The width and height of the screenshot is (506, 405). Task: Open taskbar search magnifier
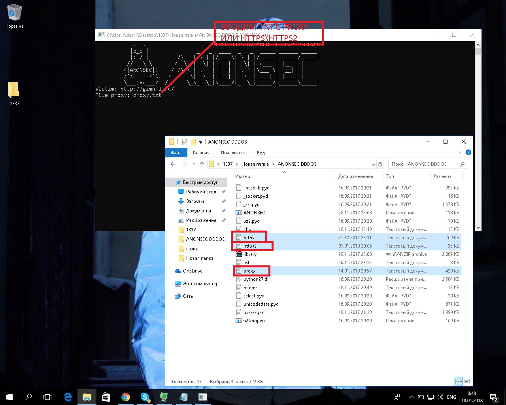28,397
